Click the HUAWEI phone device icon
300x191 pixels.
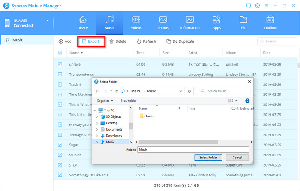click(7, 23)
